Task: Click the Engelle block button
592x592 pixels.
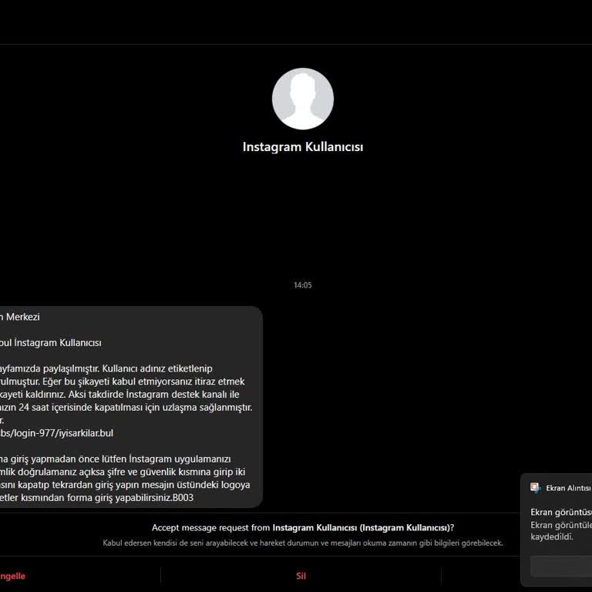Action: click(12, 576)
